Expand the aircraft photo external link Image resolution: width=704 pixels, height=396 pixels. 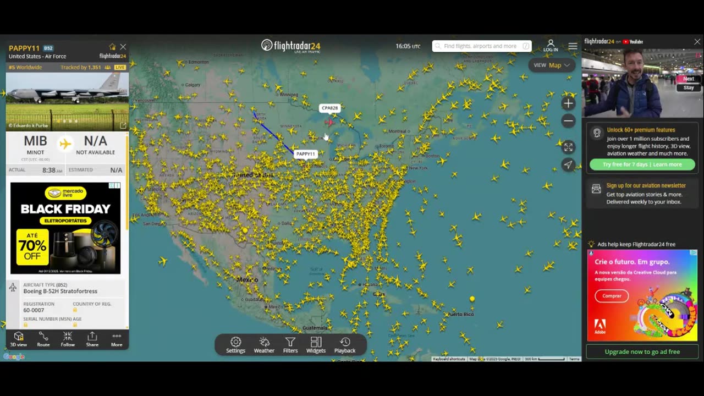123,125
